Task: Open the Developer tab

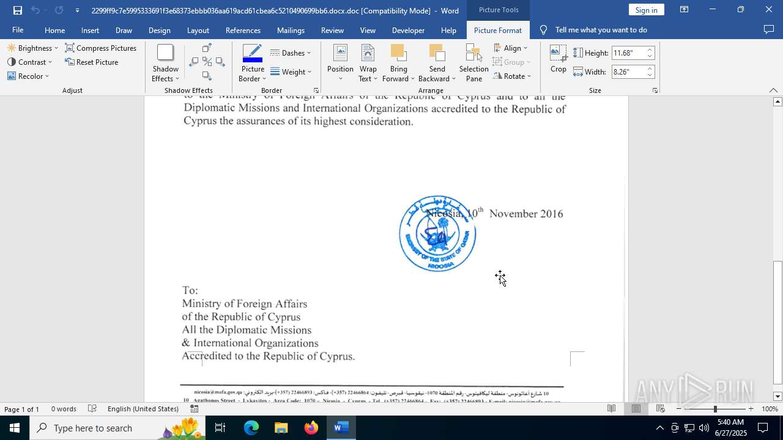Action: coord(408,30)
